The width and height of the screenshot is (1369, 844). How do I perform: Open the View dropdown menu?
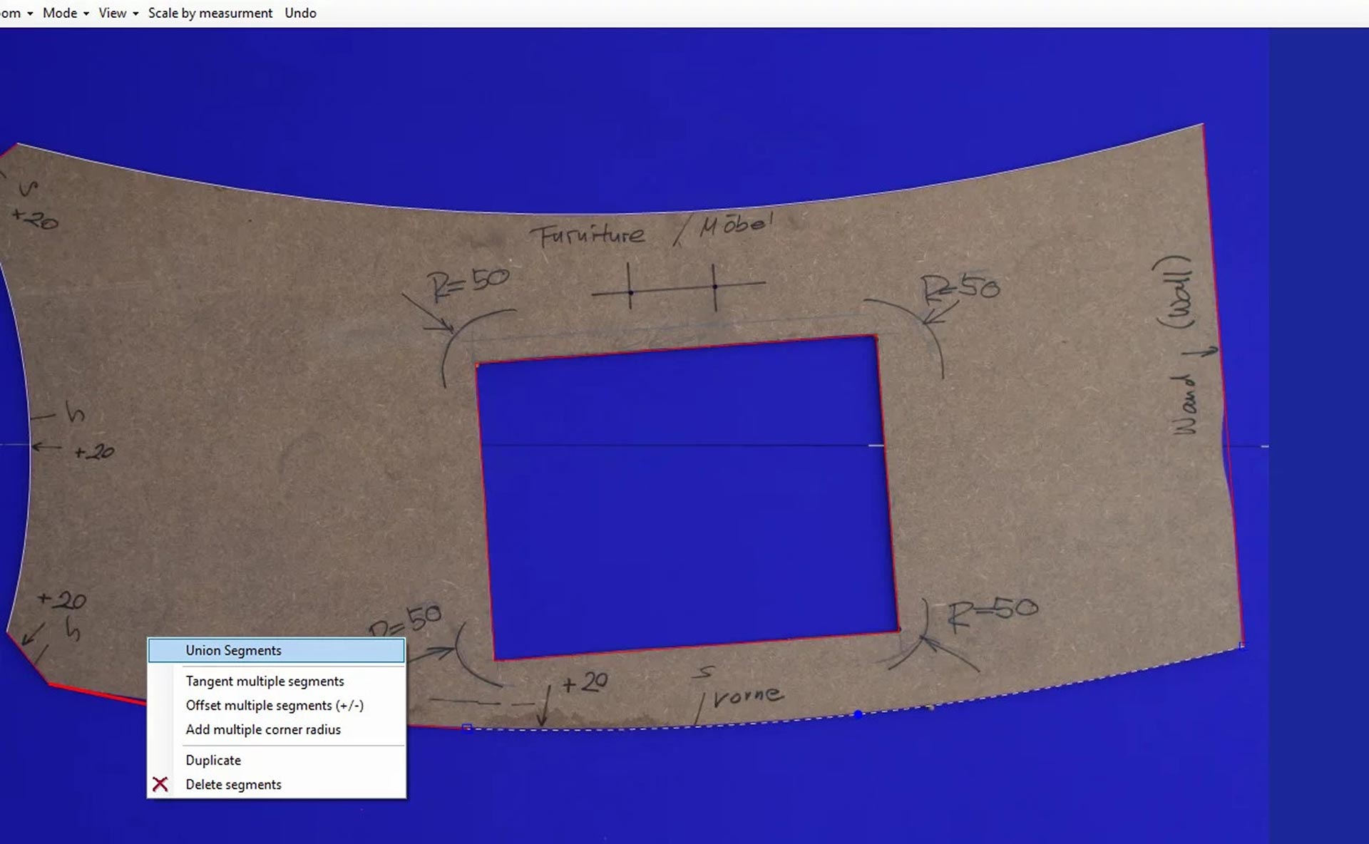pos(118,13)
